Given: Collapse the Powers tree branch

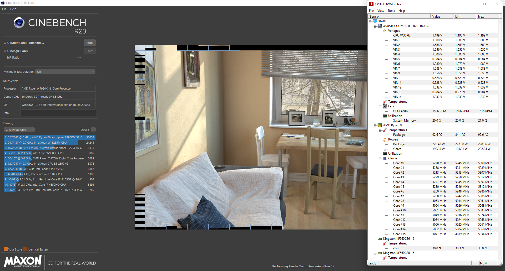Looking at the screenshot, I should pos(380,139).
